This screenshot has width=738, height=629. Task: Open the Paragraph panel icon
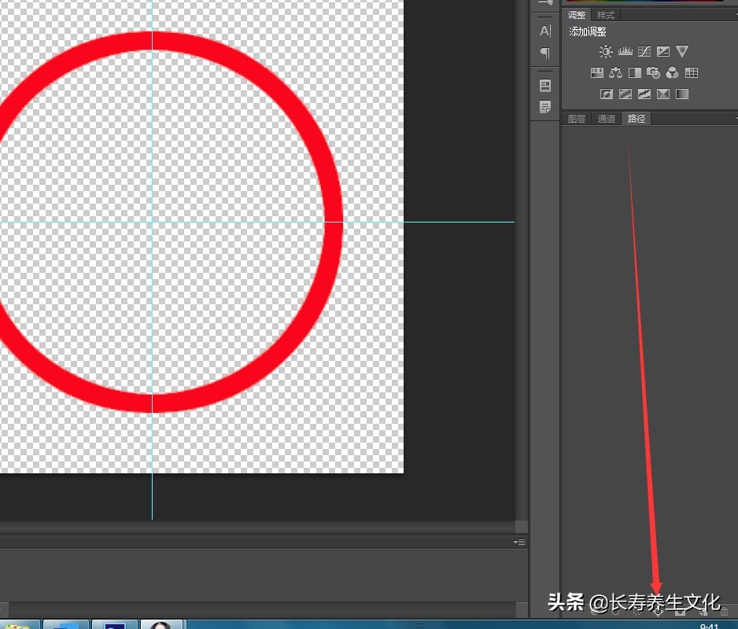(x=545, y=53)
